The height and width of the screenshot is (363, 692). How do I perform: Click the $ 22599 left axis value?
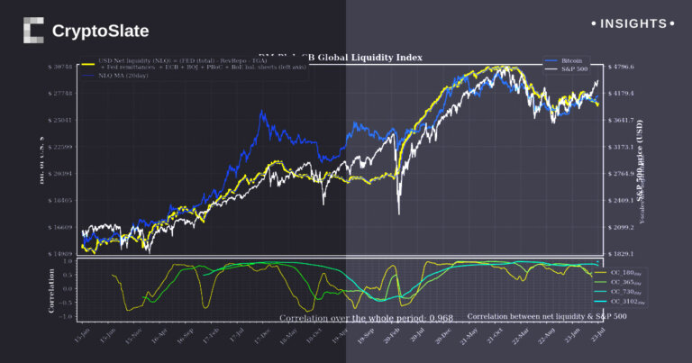60,147
